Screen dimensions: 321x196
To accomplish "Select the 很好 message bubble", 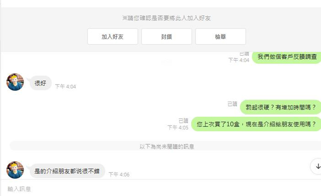I will click(x=41, y=83).
